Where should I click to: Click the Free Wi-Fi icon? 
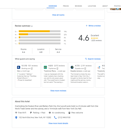click(x=16, y=113)
